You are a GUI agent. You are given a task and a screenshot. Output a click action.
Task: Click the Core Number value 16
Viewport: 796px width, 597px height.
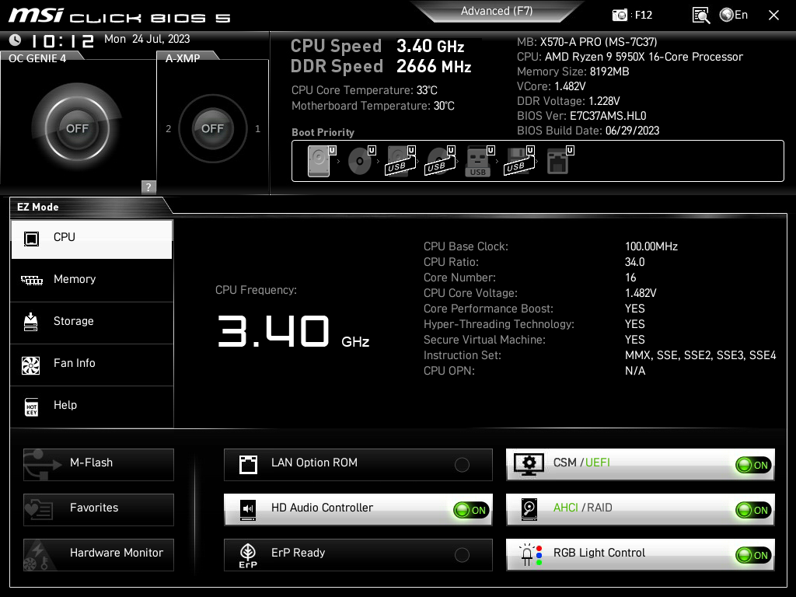coord(630,278)
